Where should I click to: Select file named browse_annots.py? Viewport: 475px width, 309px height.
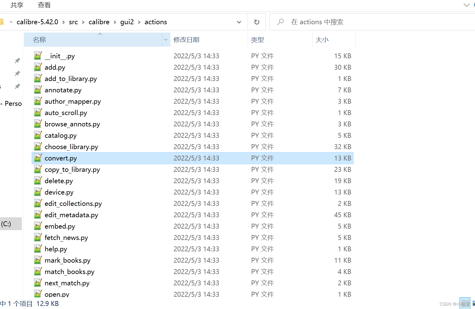tap(72, 124)
